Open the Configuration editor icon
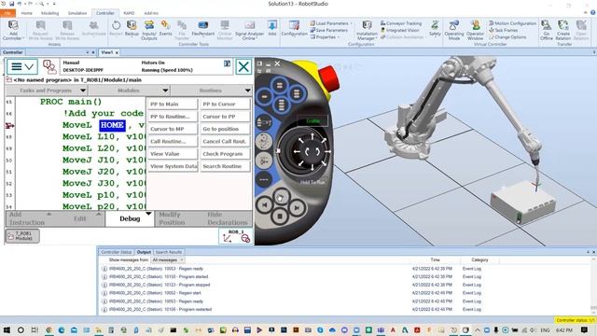 pyautogui.click(x=294, y=29)
